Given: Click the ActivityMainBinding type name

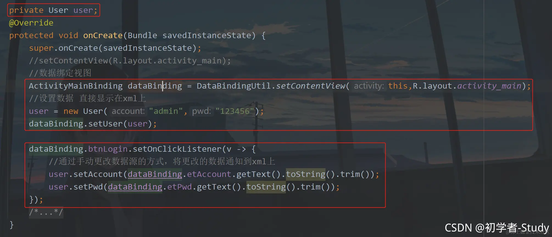Looking at the screenshot, I should [x=76, y=86].
